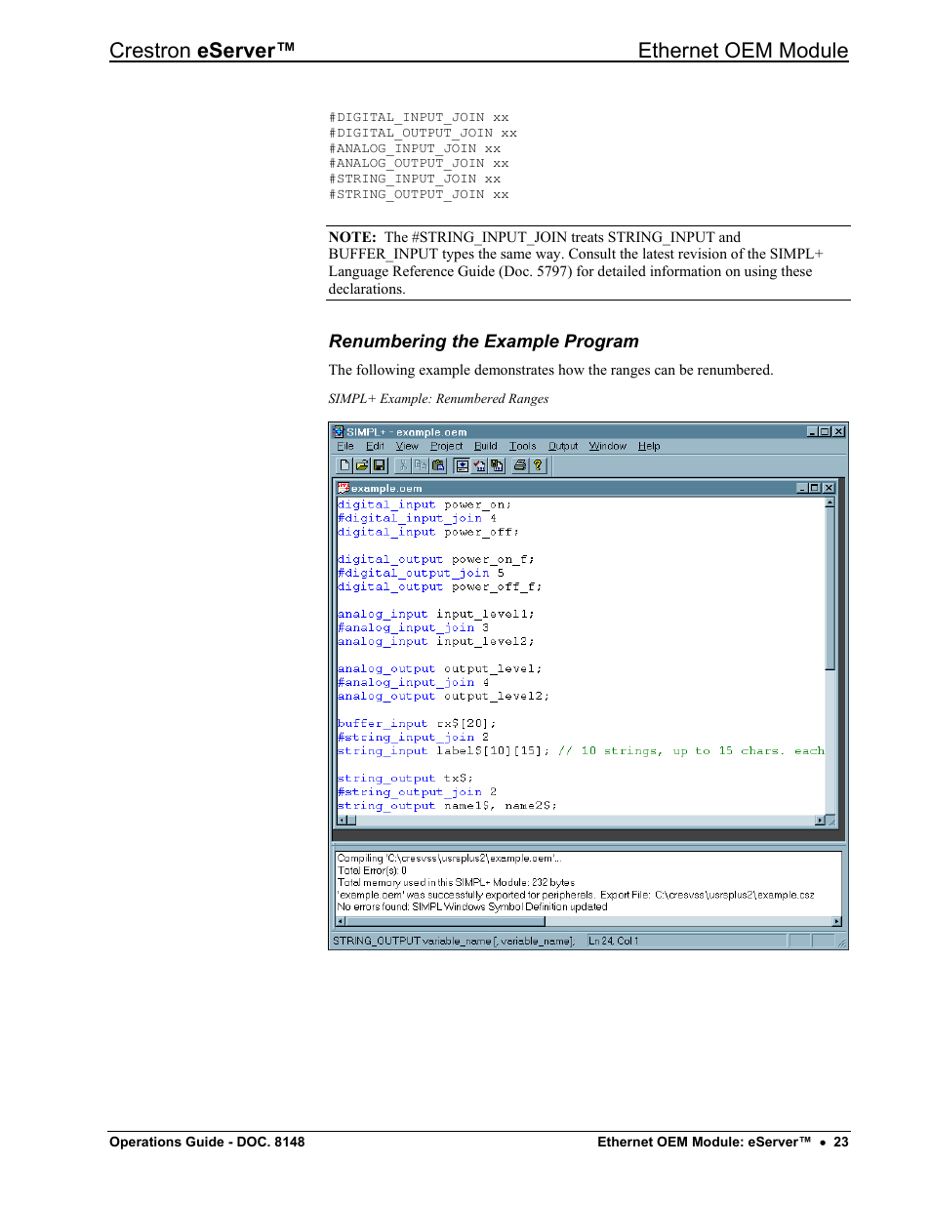Click the 'analog_input input_level2;' line
The width and height of the screenshot is (931, 1205).
436,641
